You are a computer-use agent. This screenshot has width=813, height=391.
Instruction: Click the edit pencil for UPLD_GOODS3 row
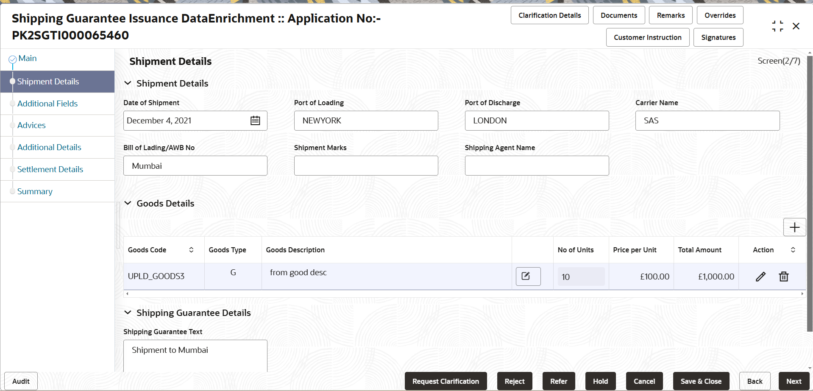click(x=760, y=276)
